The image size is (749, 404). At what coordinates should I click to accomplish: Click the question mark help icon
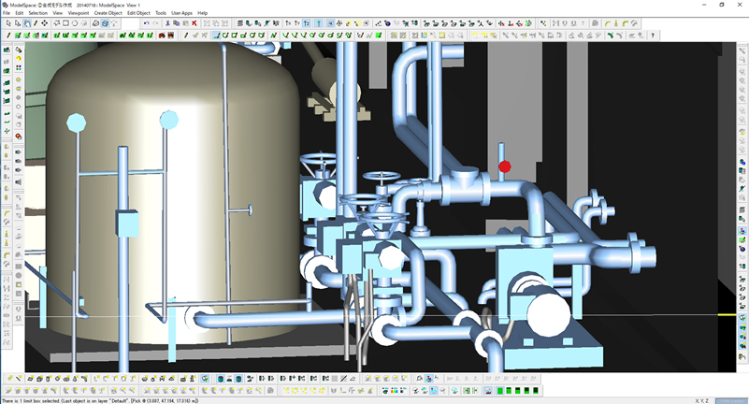(x=652, y=36)
